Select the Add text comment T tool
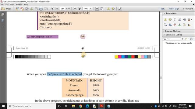This screenshot has width=195, height=109. [x=175, y=20]
